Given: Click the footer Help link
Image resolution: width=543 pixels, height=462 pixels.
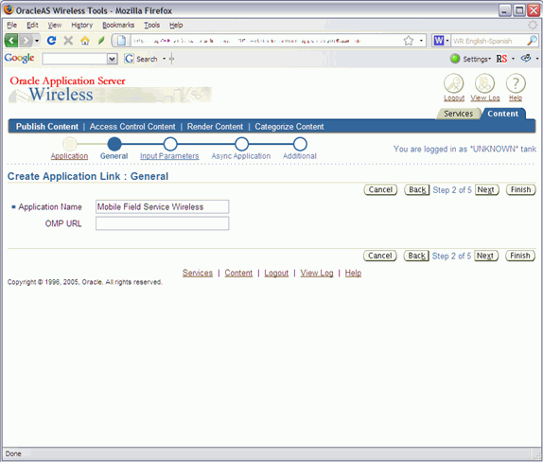Looking at the screenshot, I should (x=353, y=273).
